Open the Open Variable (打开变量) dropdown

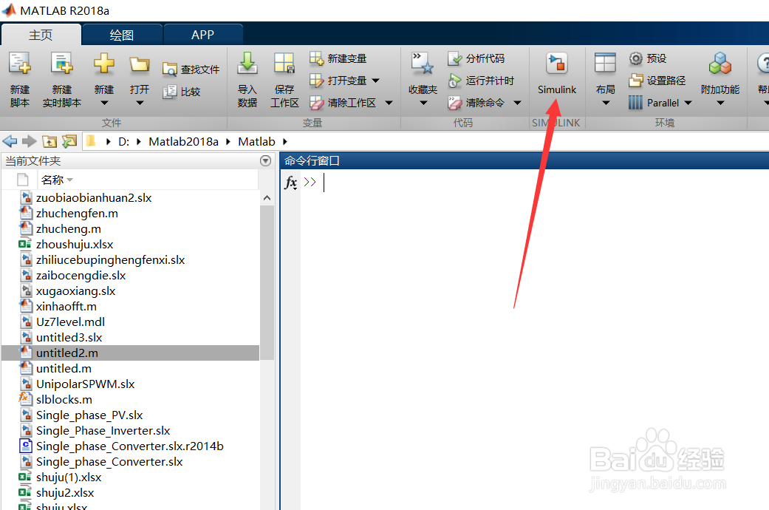tap(376, 81)
